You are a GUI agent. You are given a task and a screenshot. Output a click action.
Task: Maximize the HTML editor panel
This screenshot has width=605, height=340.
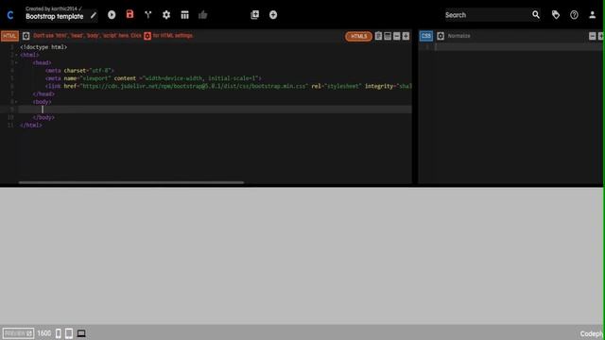(x=406, y=36)
